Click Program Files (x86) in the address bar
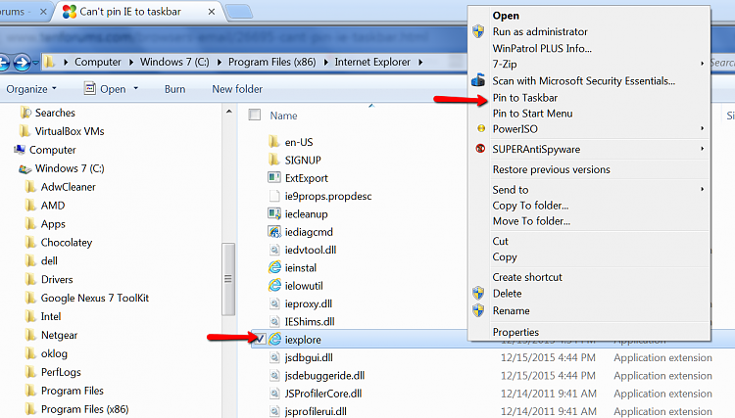The height and width of the screenshot is (418, 735). point(272,62)
